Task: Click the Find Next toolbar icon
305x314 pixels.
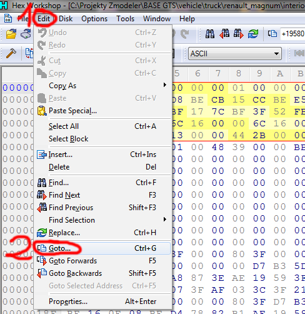Action: click(239, 34)
